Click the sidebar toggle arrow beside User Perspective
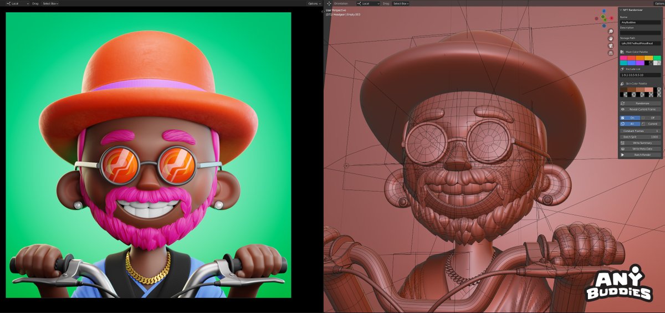The image size is (665, 313). 323,11
